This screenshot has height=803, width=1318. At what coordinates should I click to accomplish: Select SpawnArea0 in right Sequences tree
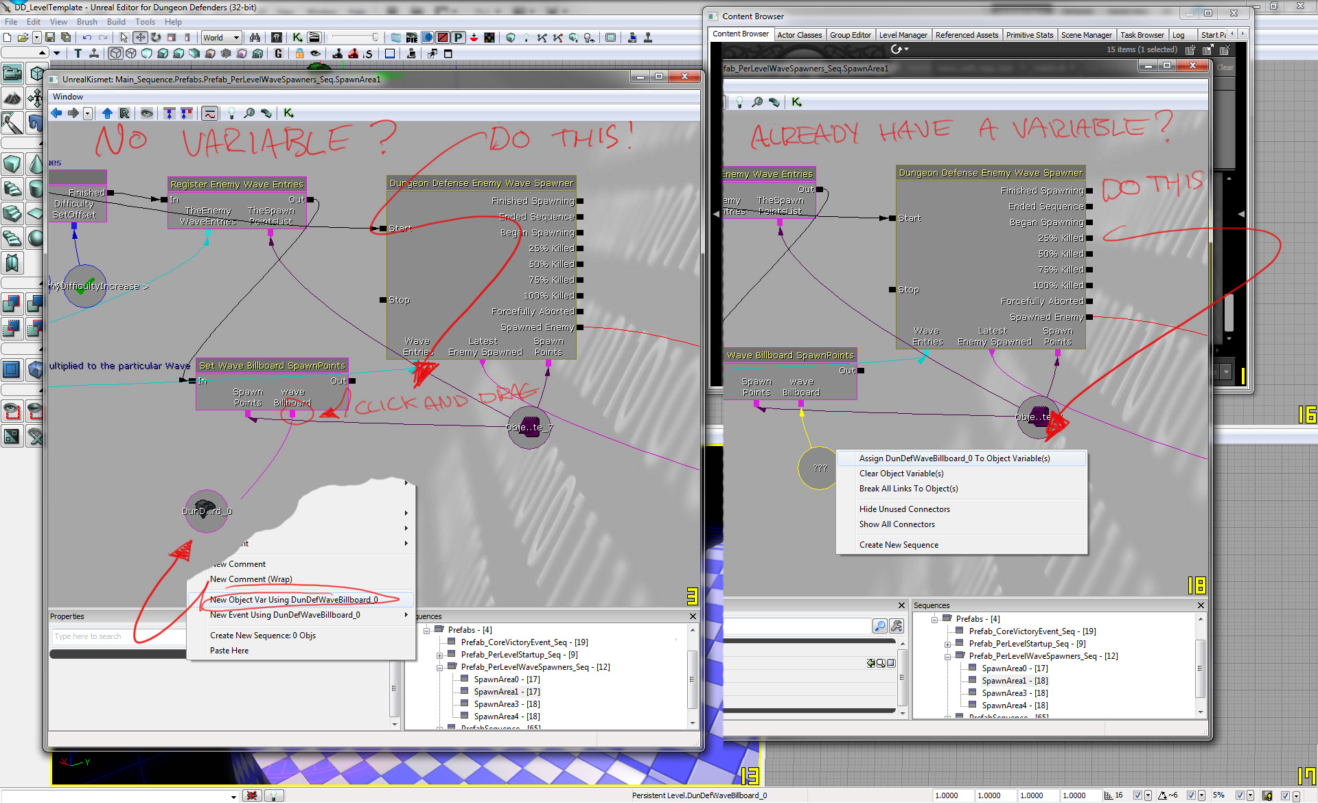tap(1015, 668)
